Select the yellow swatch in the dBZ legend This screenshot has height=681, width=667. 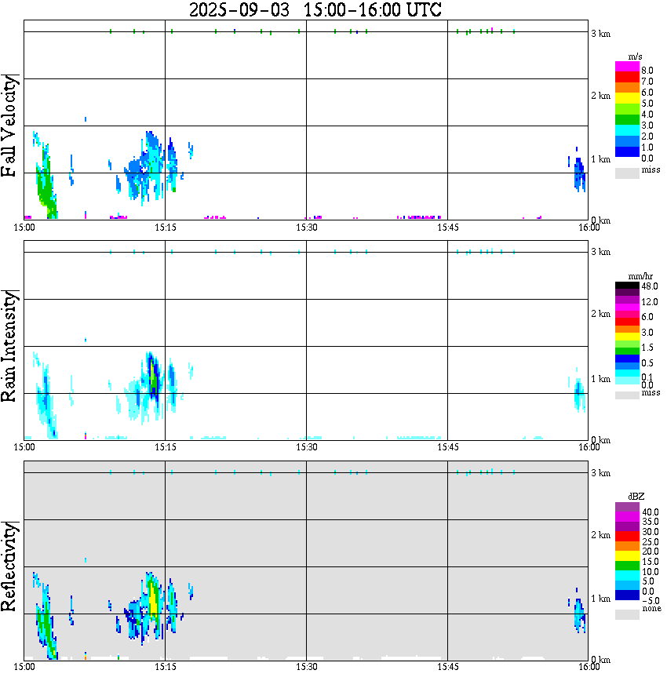[x=627, y=555]
